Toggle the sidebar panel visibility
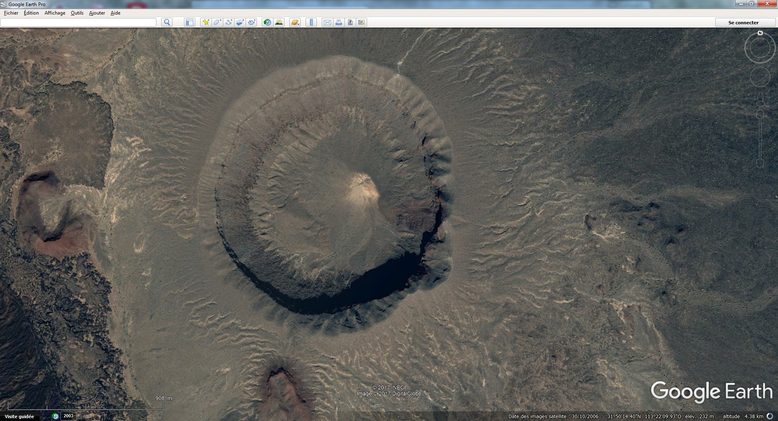This screenshot has height=421, width=778. [189, 22]
